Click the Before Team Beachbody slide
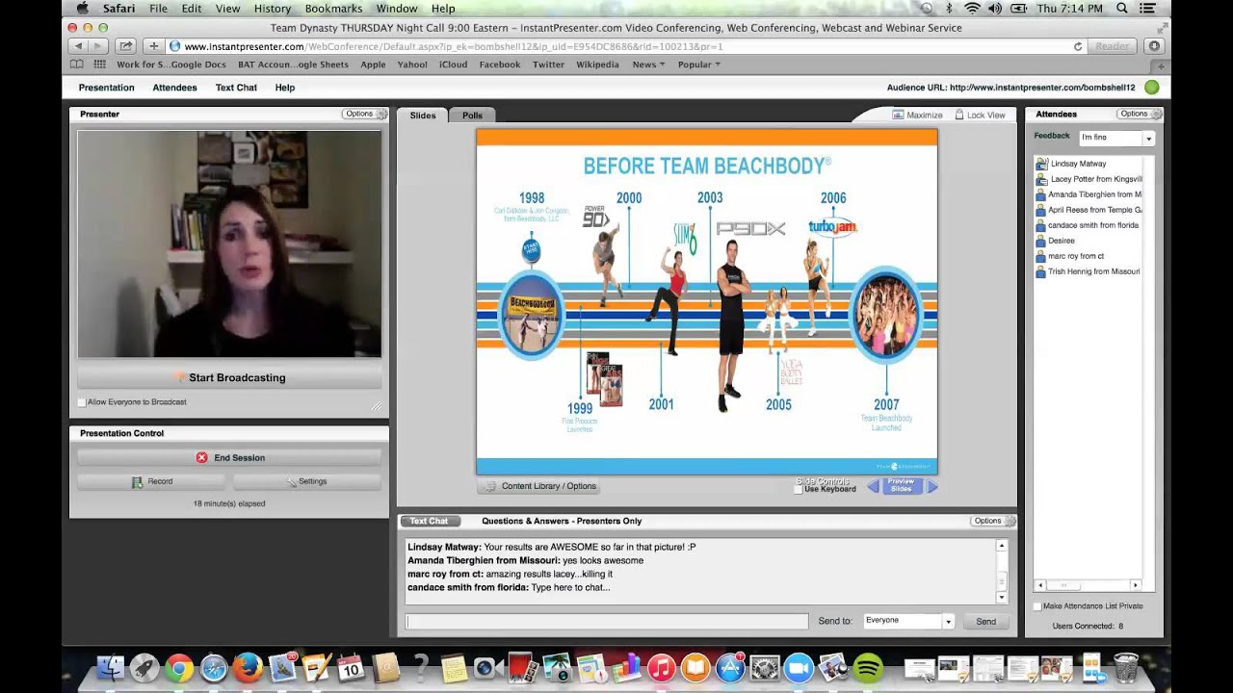 (x=706, y=301)
